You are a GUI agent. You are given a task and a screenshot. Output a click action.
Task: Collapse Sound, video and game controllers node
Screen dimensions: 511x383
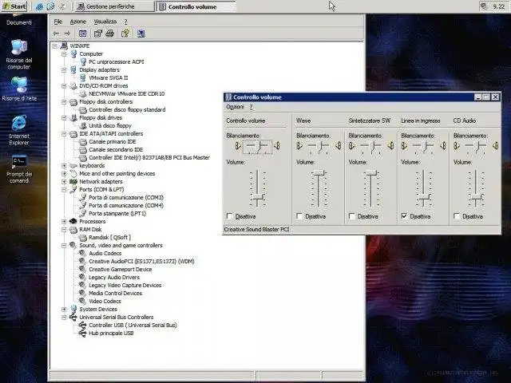(64, 245)
